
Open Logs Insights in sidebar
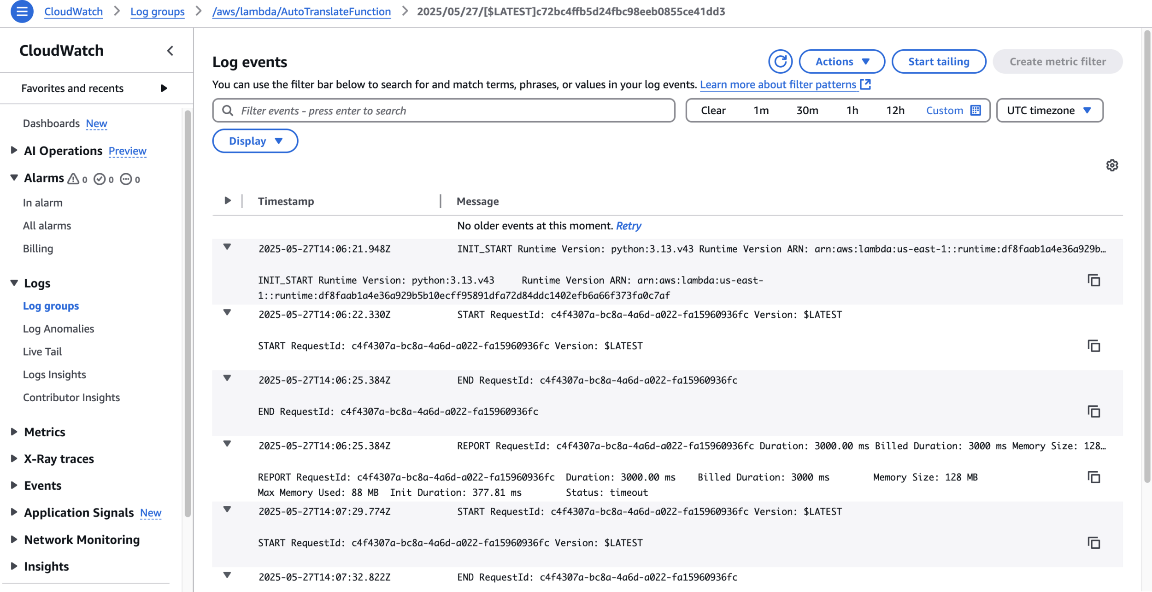tap(54, 375)
